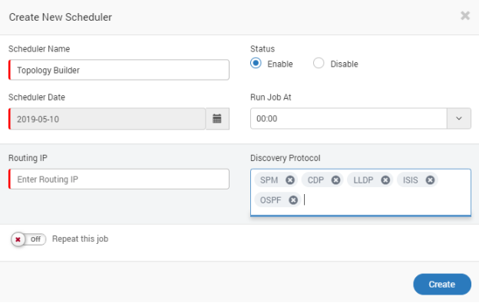Click the Scheduler Date label

37,97
